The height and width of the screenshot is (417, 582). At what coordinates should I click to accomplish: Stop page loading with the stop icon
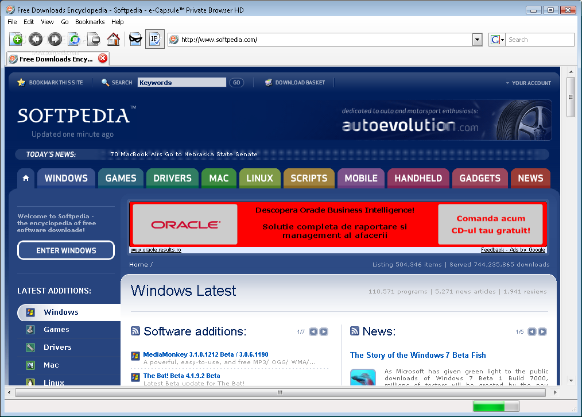[94, 39]
